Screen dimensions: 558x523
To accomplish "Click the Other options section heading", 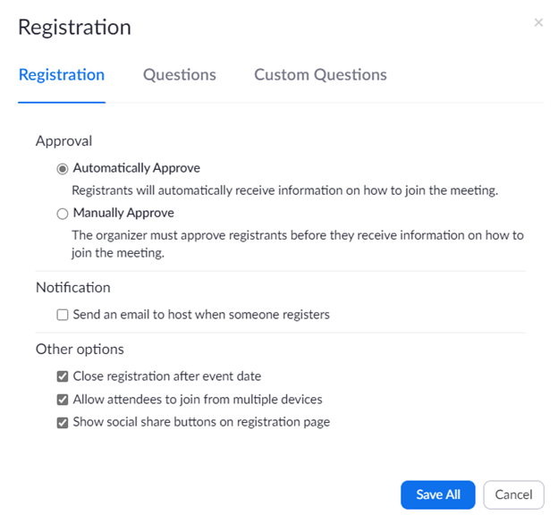I will 80,349.
